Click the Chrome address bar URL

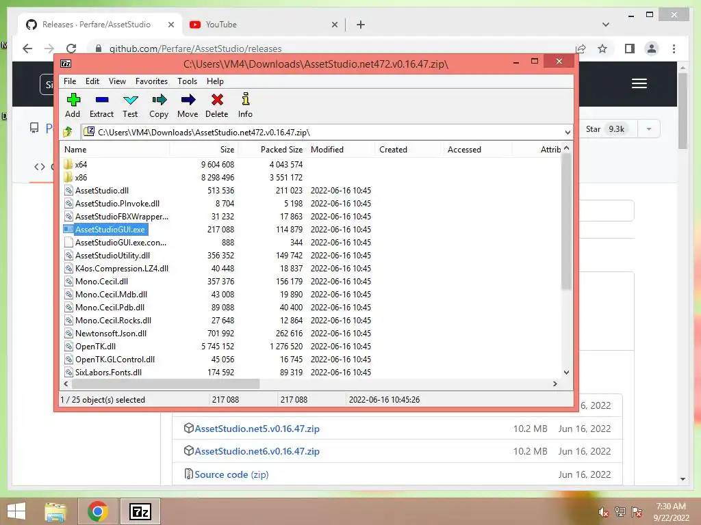pyautogui.click(x=195, y=49)
